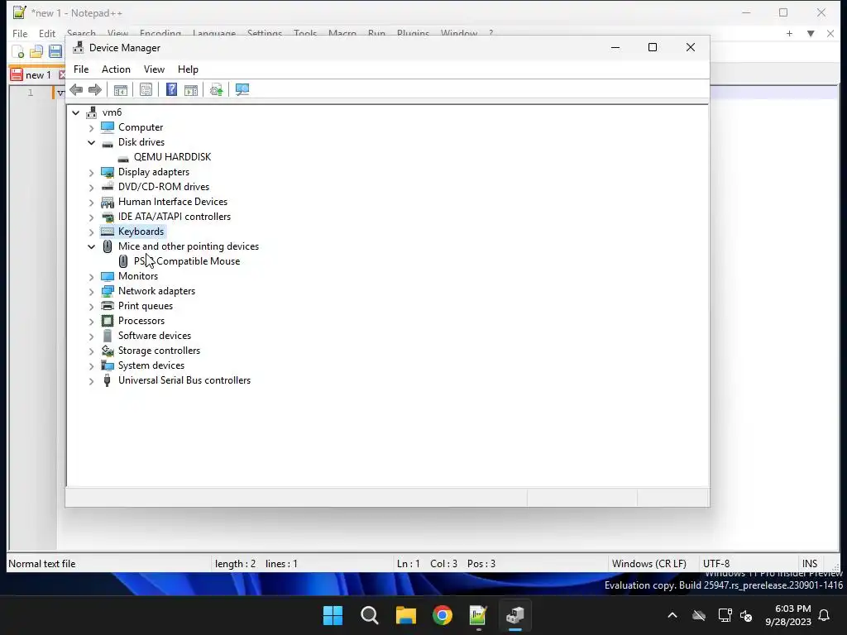Click the Universal Serial Bus controllers icon

coord(108,380)
